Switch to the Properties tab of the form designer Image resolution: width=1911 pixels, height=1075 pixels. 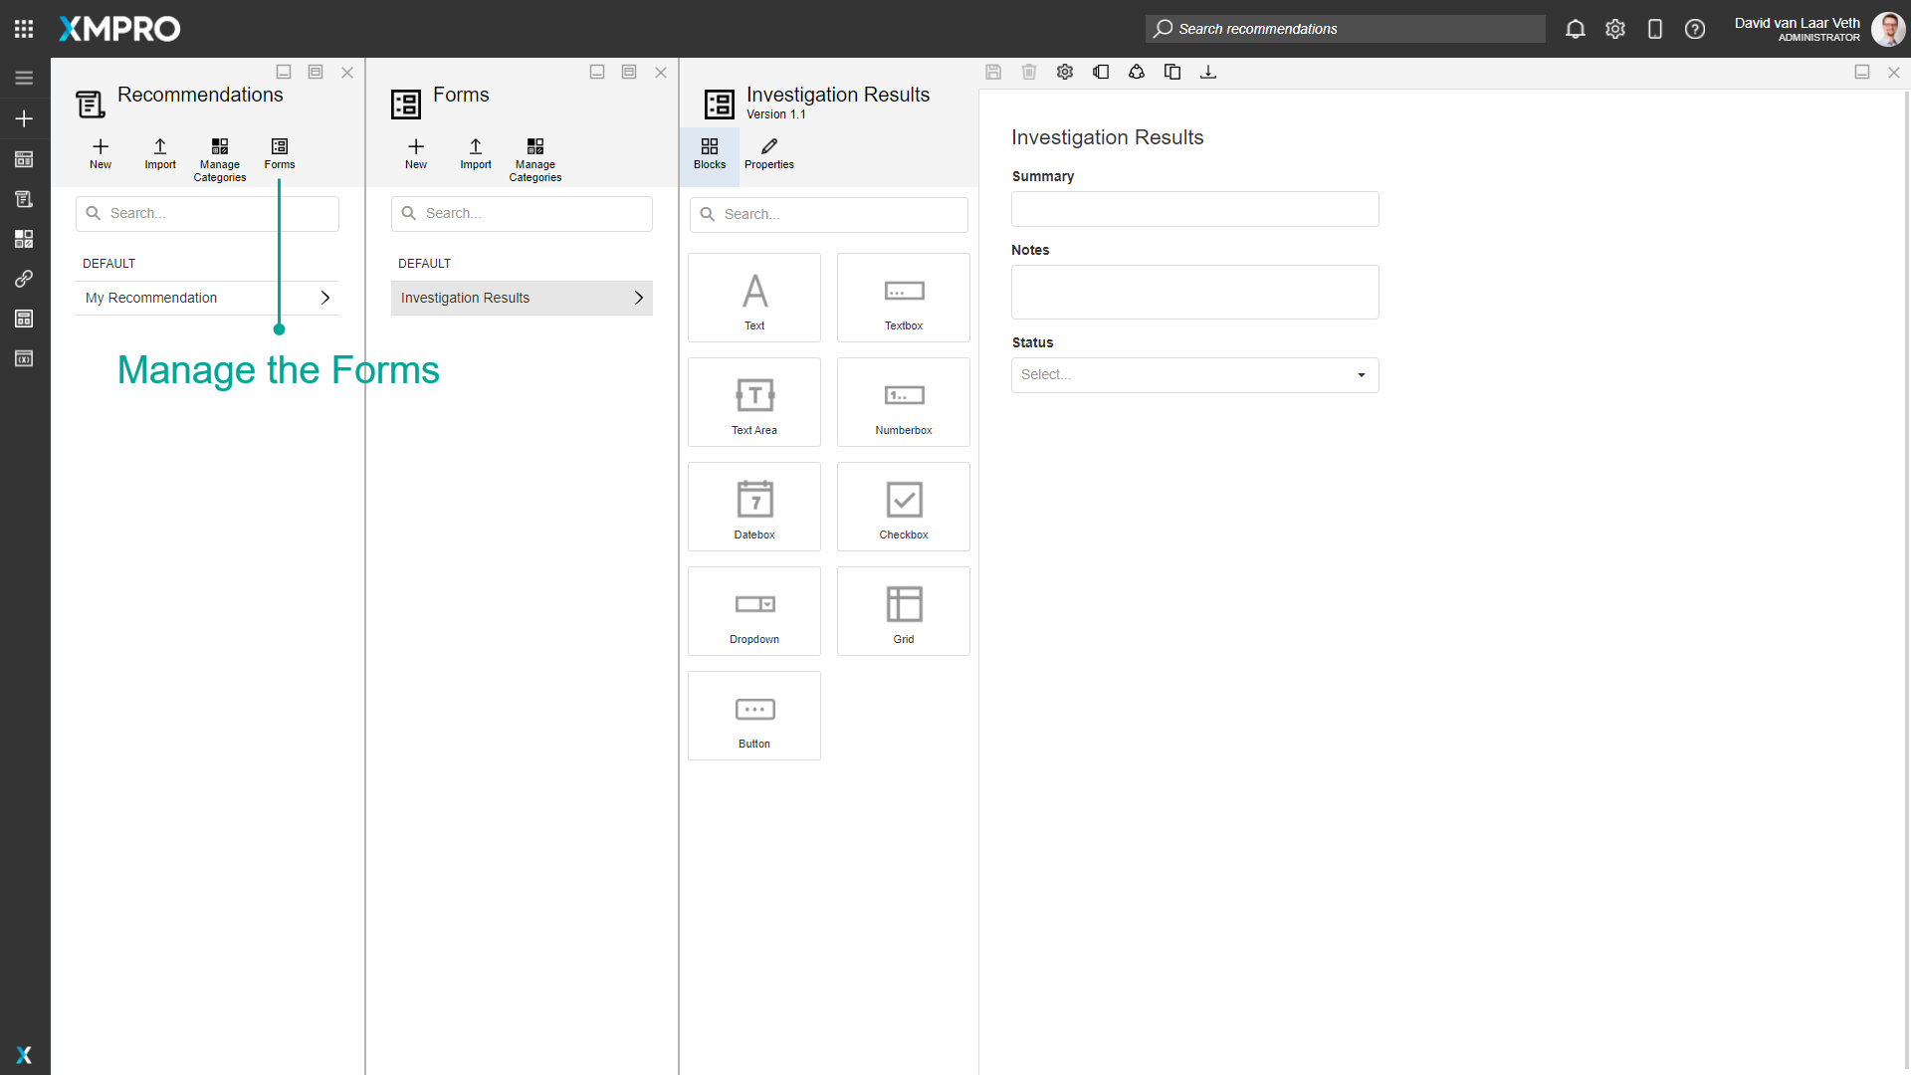(768, 153)
